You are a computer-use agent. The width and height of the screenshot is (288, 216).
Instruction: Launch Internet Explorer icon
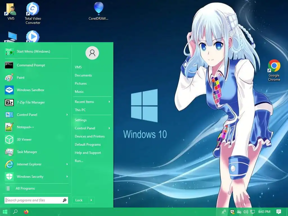[9, 164]
